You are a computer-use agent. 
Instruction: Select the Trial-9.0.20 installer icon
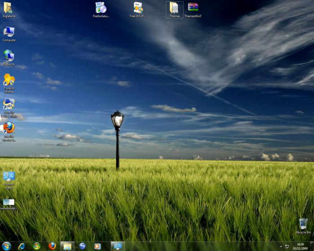click(138, 8)
